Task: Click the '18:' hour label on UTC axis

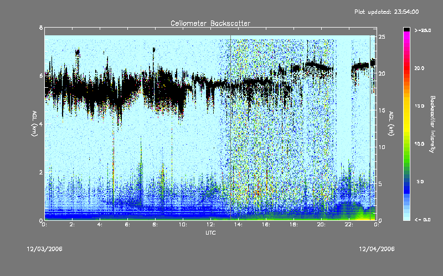Action: pyautogui.click(x=293, y=225)
